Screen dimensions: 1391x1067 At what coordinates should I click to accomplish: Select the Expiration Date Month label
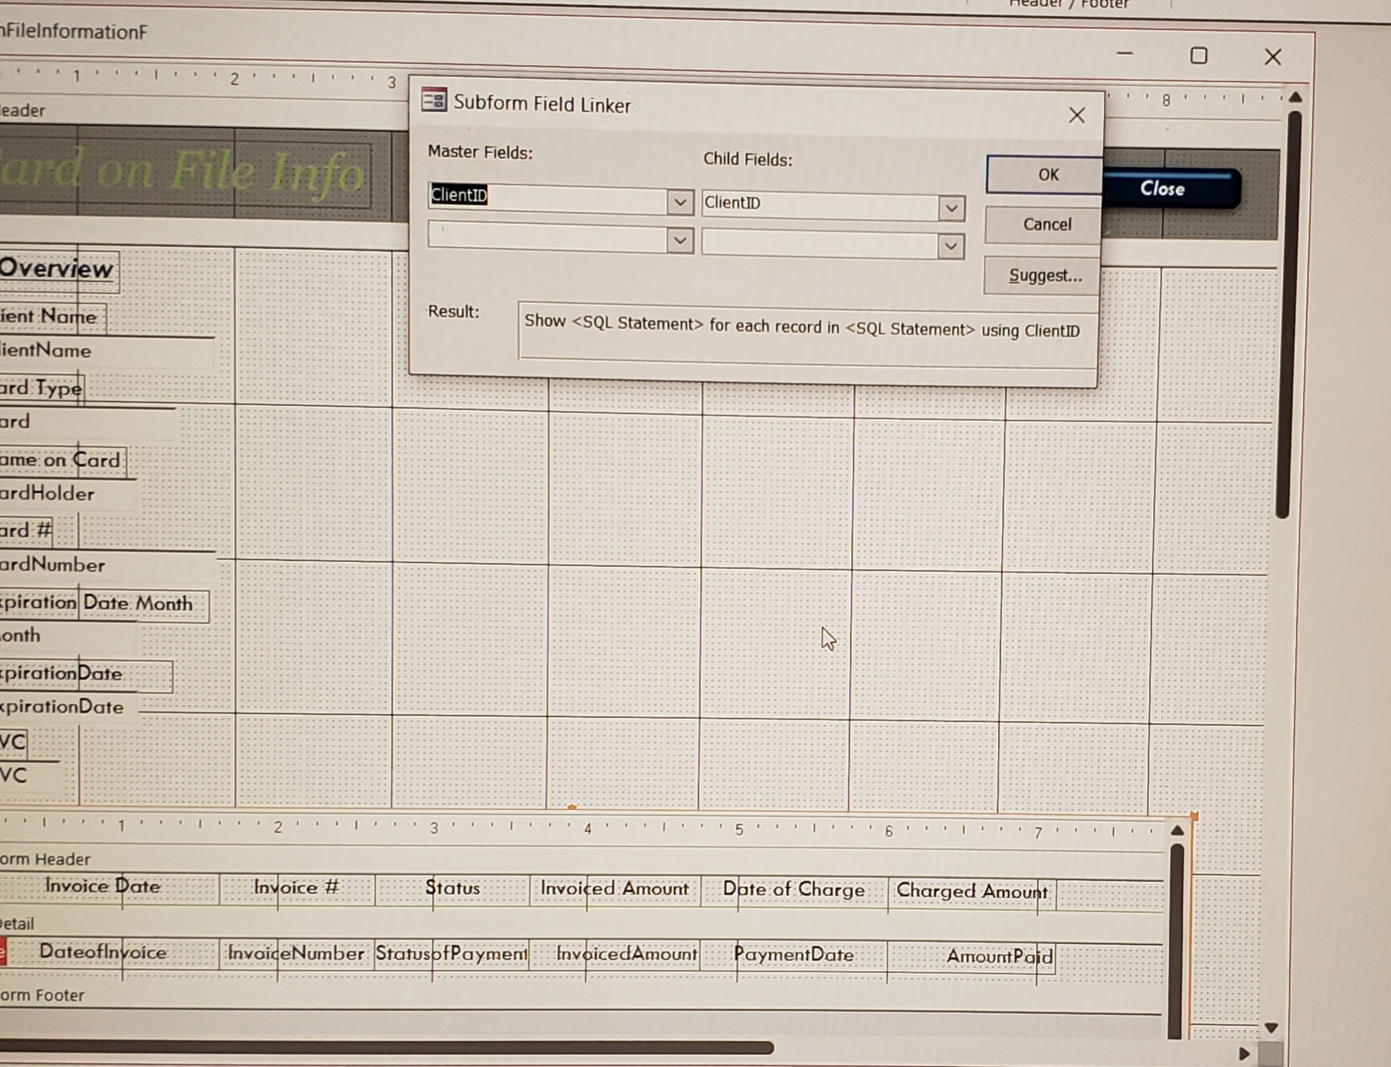click(x=103, y=604)
